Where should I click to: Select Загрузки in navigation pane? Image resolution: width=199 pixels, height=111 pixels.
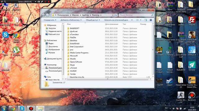tap(52, 28)
